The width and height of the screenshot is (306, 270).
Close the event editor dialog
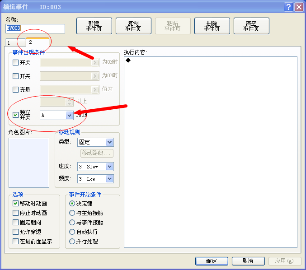pyautogui.click(x=299, y=7)
